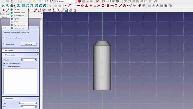
Task: Apply length distance constraint
Action: pyautogui.click(x=120, y=5)
